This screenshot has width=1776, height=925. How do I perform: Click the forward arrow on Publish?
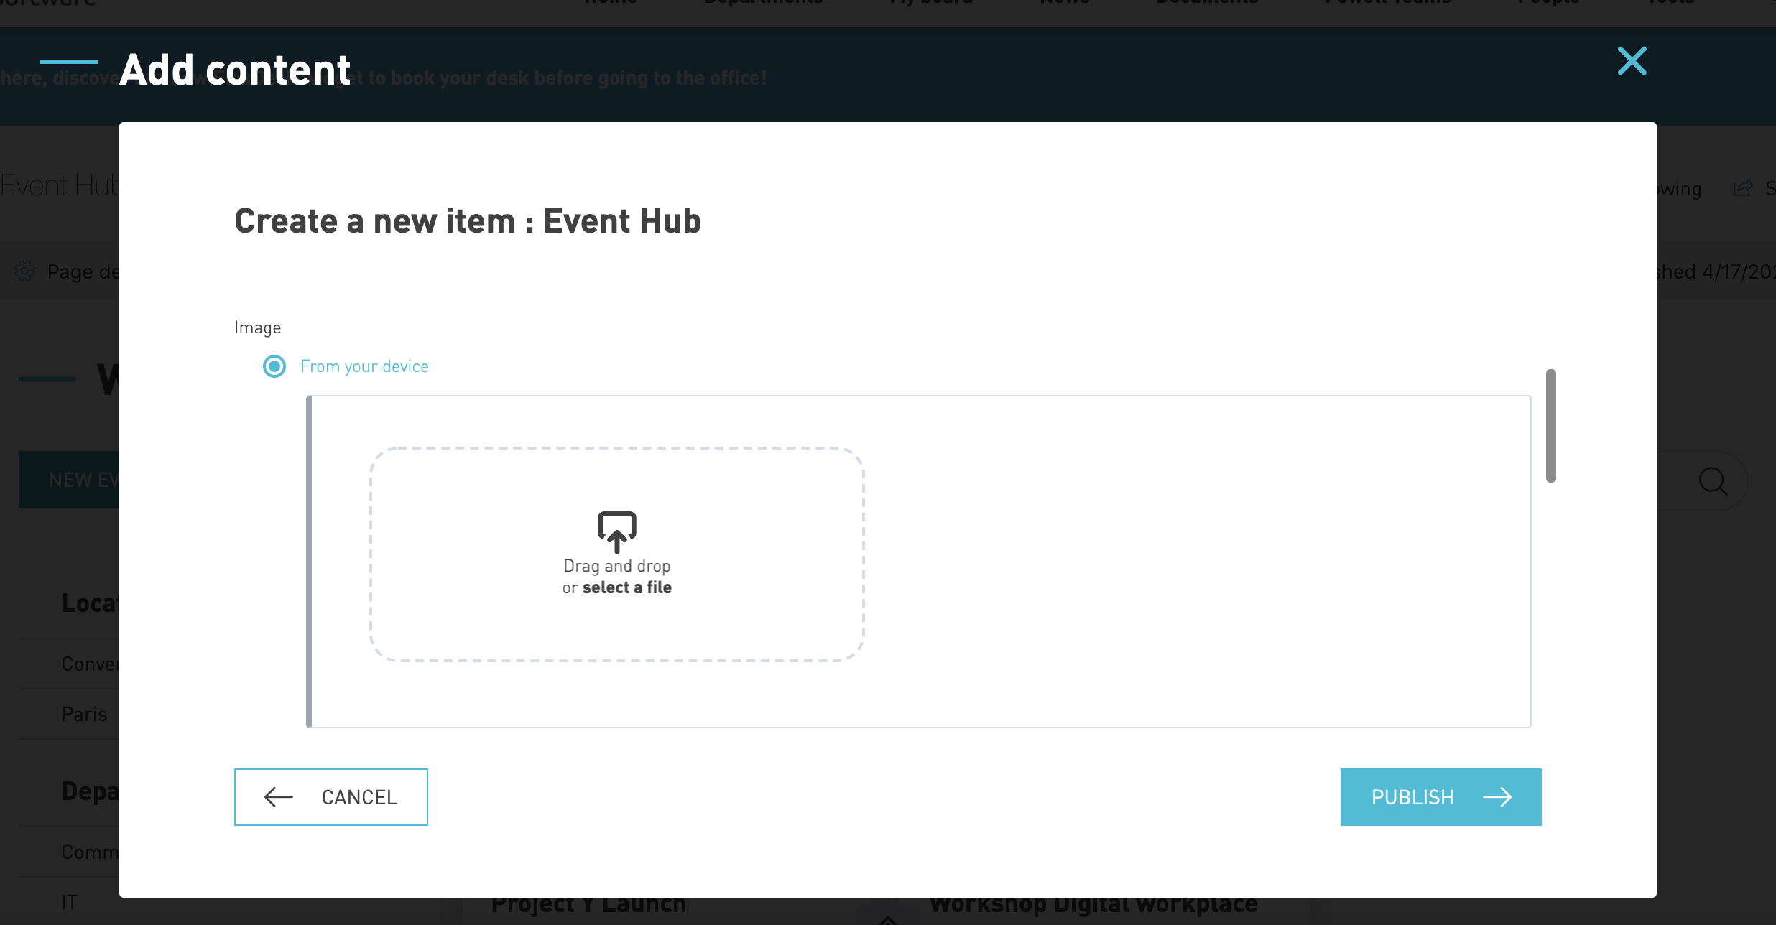tap(1497, 797)
